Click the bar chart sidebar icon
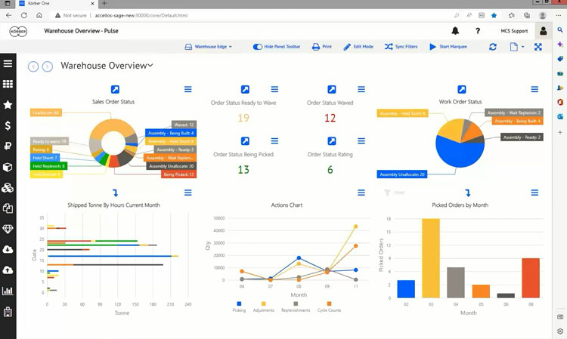Image resolution: width=567 pixels, height=339 pixels. tap(8, 291)
